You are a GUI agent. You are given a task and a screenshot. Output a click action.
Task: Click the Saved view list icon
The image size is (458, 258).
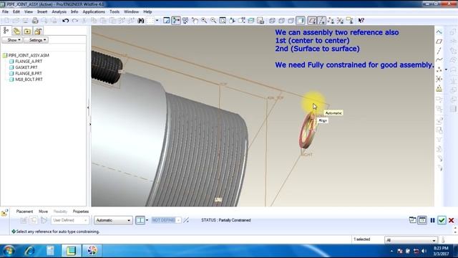pos(242,21)
